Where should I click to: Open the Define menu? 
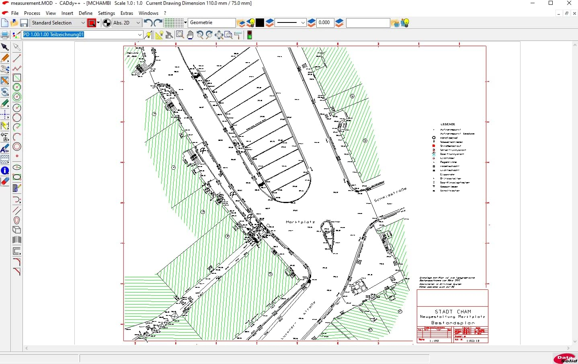click(86, 13)
